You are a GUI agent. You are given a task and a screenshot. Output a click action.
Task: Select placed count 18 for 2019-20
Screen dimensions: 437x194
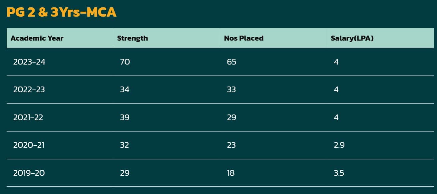point(230,173)
